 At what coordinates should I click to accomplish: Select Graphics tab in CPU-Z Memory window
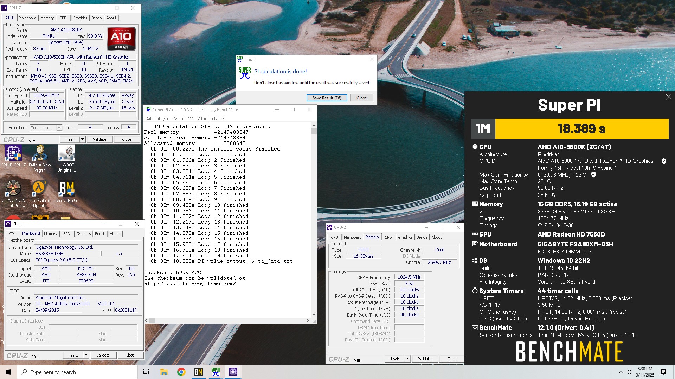tap(405, 237)
